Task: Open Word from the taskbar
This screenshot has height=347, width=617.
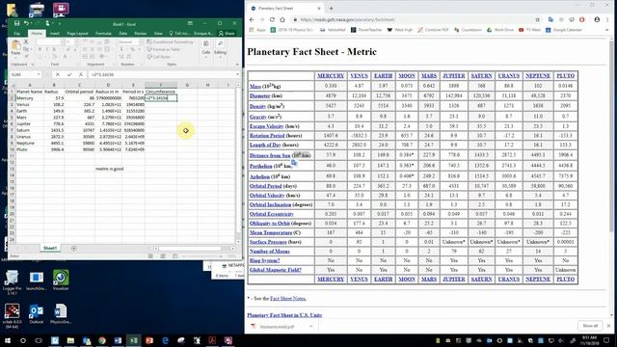Action: (118, 340)
